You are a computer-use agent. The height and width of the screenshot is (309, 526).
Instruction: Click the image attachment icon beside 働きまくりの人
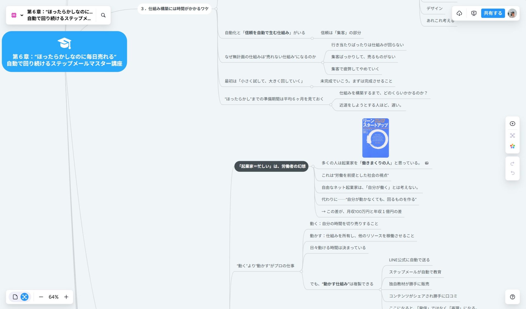click(427, 163)
